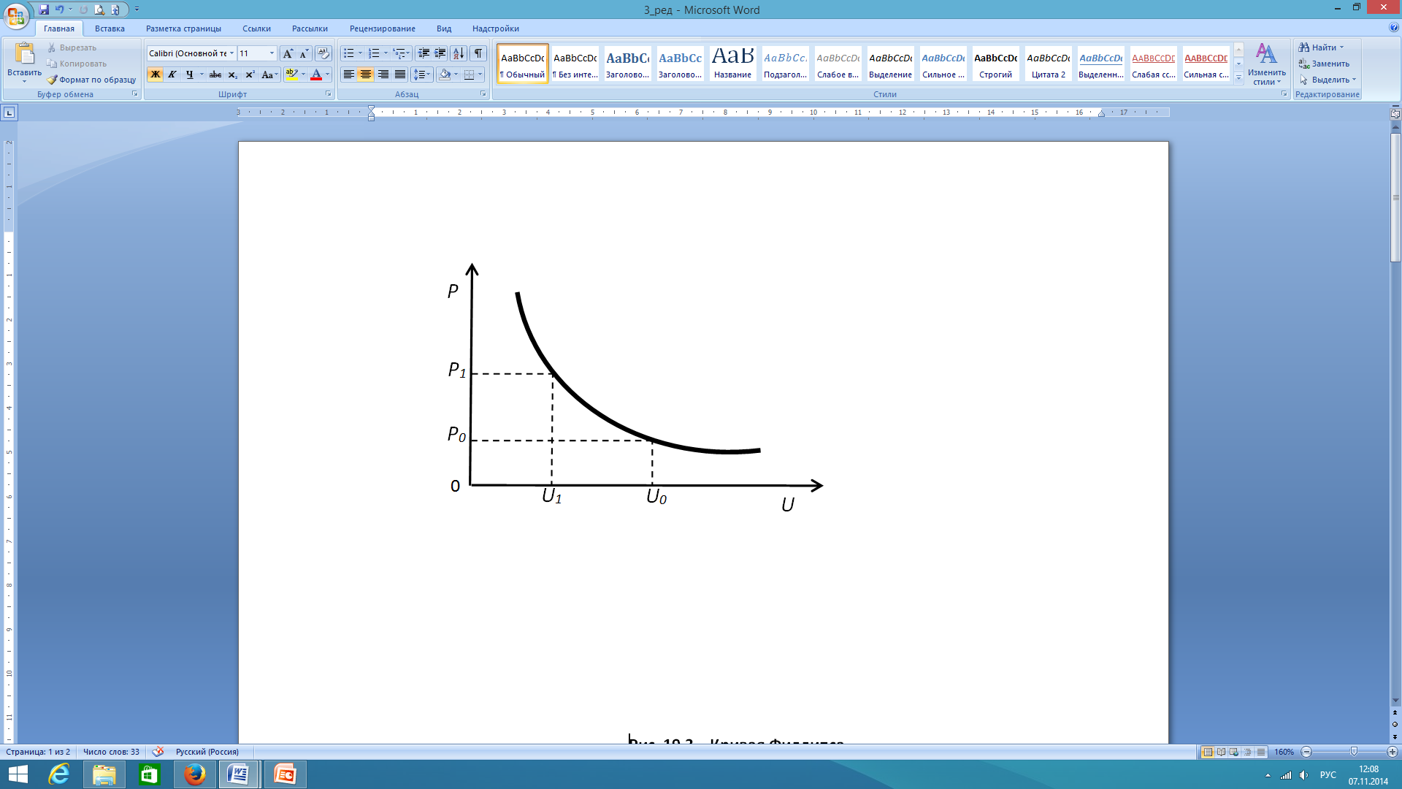Open the line spacing dropdown

[422, 75]
